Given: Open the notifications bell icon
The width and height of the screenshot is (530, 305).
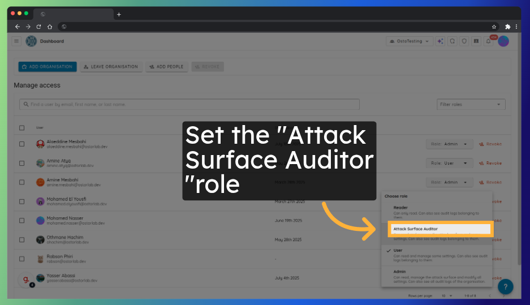Looking at the screenshot, I should [x=488, y=41].
